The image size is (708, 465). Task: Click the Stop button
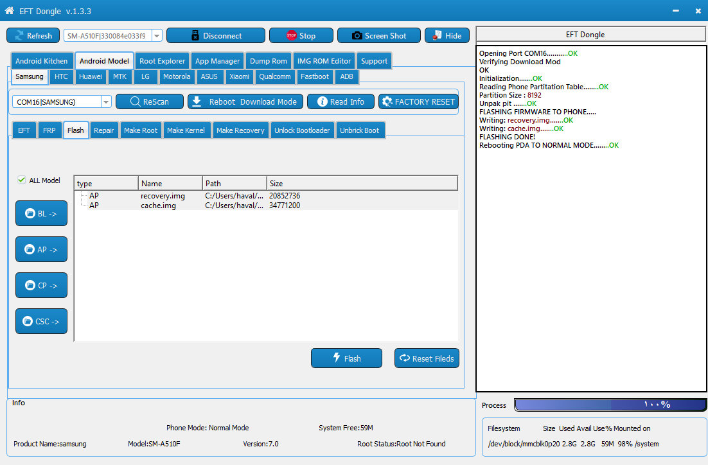301,36
